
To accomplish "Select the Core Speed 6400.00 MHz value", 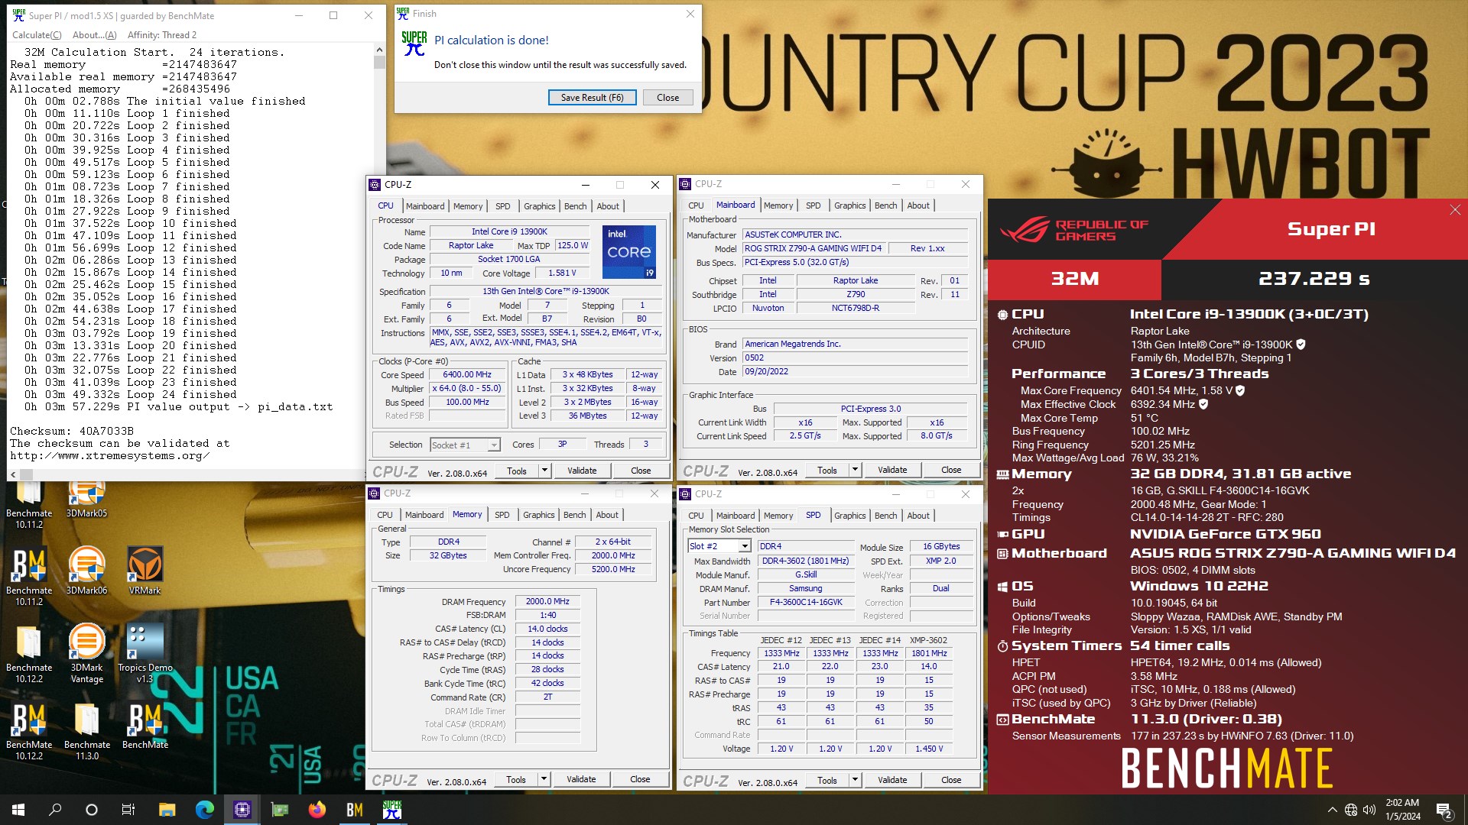I will click(467, 375).
